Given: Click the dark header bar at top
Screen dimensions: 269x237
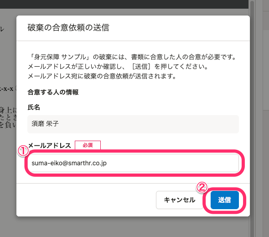Looking at the screenshot, I should (x=124, y=4).
